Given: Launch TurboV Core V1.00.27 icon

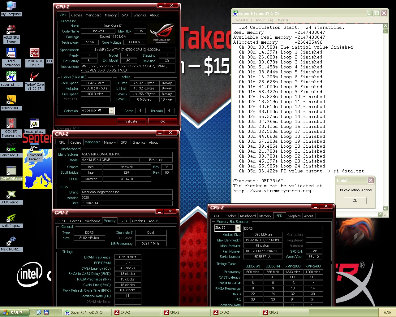Looking at the screenshot, I should click(x=34, y=81).
